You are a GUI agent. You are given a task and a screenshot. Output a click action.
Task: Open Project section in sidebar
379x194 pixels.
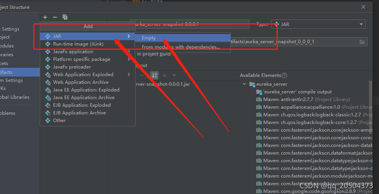[x=5, y=37]
